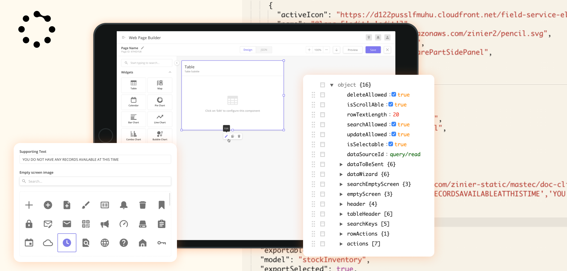The height and width of the screenshot is (271, 567).
Task: Select the globe icon for empty screen image
Action: [x=105, y=243]
